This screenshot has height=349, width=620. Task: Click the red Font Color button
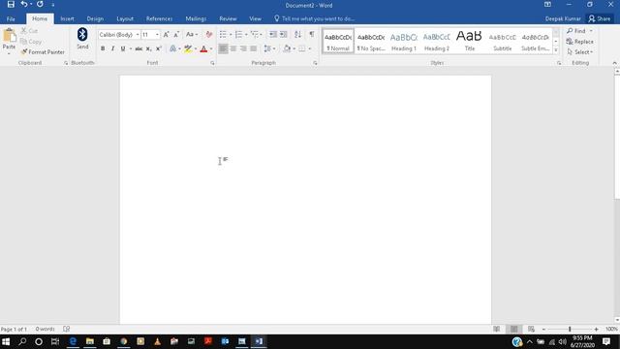click(x=203, y=48)
